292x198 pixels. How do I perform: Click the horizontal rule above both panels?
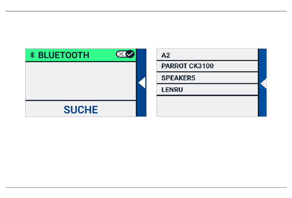tap(146, 11)
